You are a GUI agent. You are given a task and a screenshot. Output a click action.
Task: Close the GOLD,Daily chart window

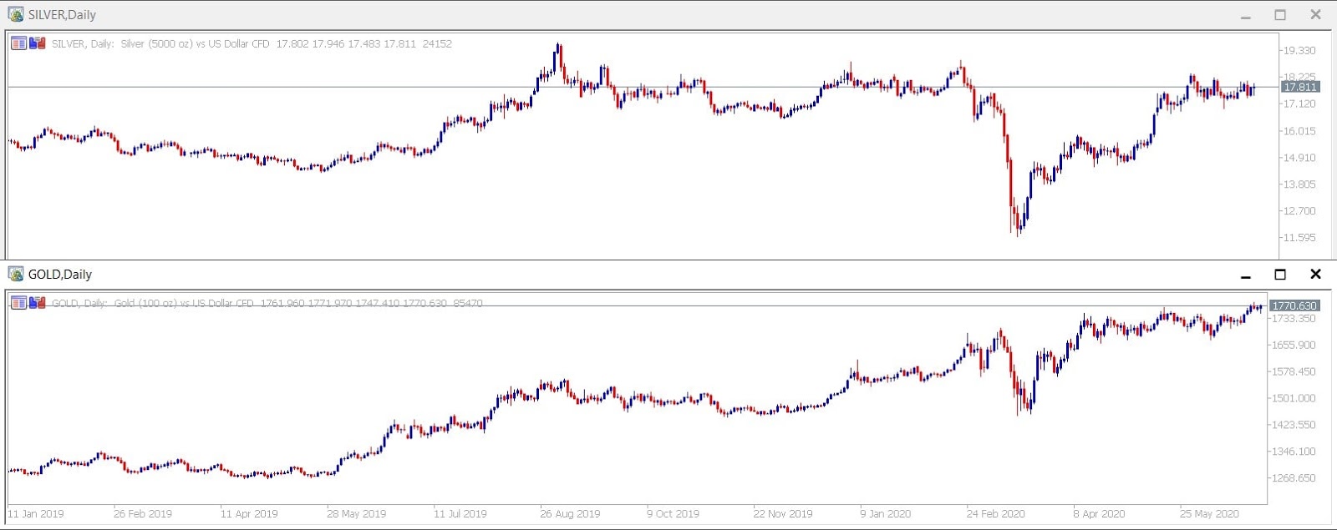click(1315, 274)
